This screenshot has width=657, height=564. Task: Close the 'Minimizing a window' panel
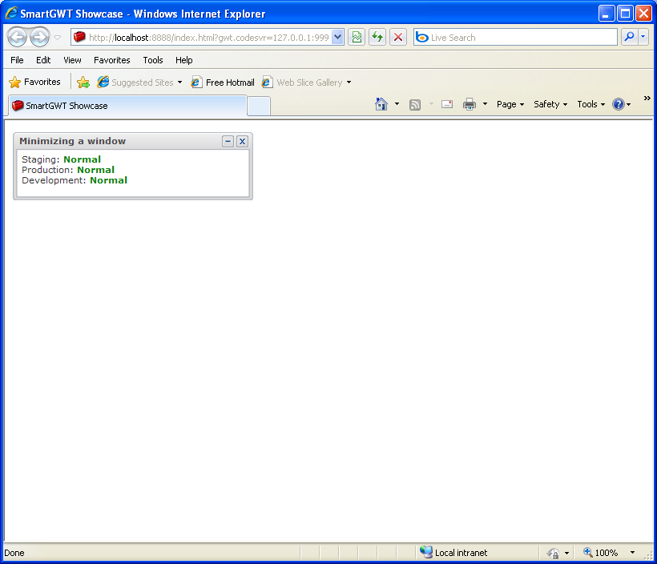[x=242, y=142]
